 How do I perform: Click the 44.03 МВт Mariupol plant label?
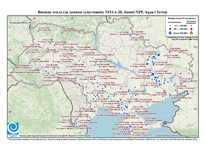177,96
